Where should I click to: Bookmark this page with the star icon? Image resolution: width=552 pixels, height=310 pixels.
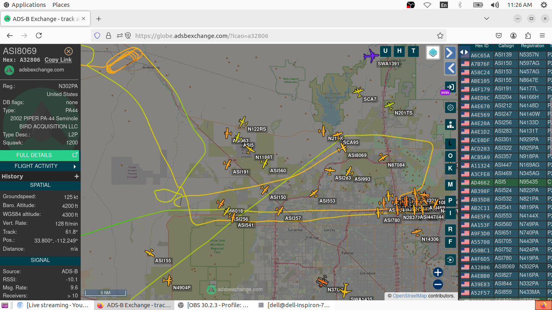[x=440, y=36]
